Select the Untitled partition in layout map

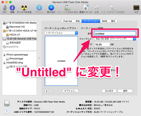[x=61, y=61]
